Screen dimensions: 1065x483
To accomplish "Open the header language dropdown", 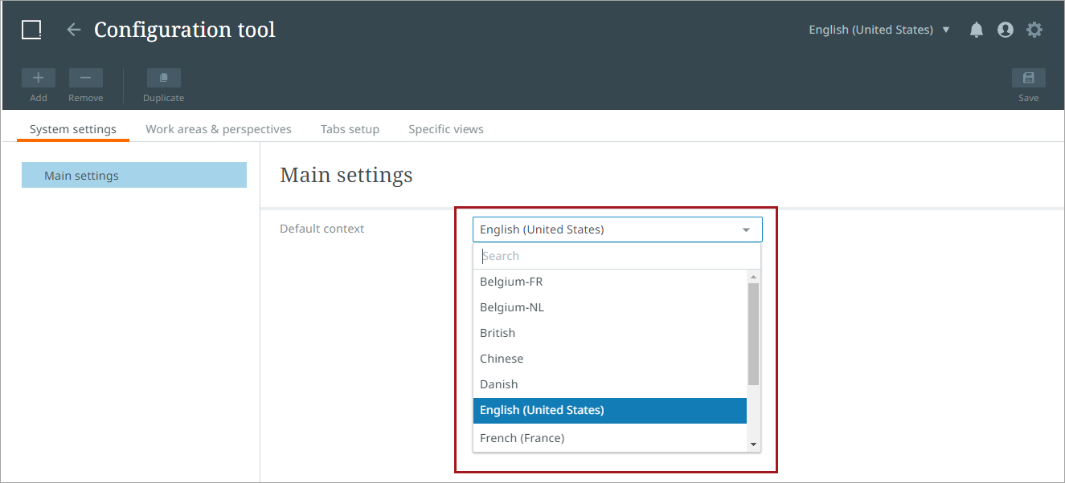I will [879, 30].
